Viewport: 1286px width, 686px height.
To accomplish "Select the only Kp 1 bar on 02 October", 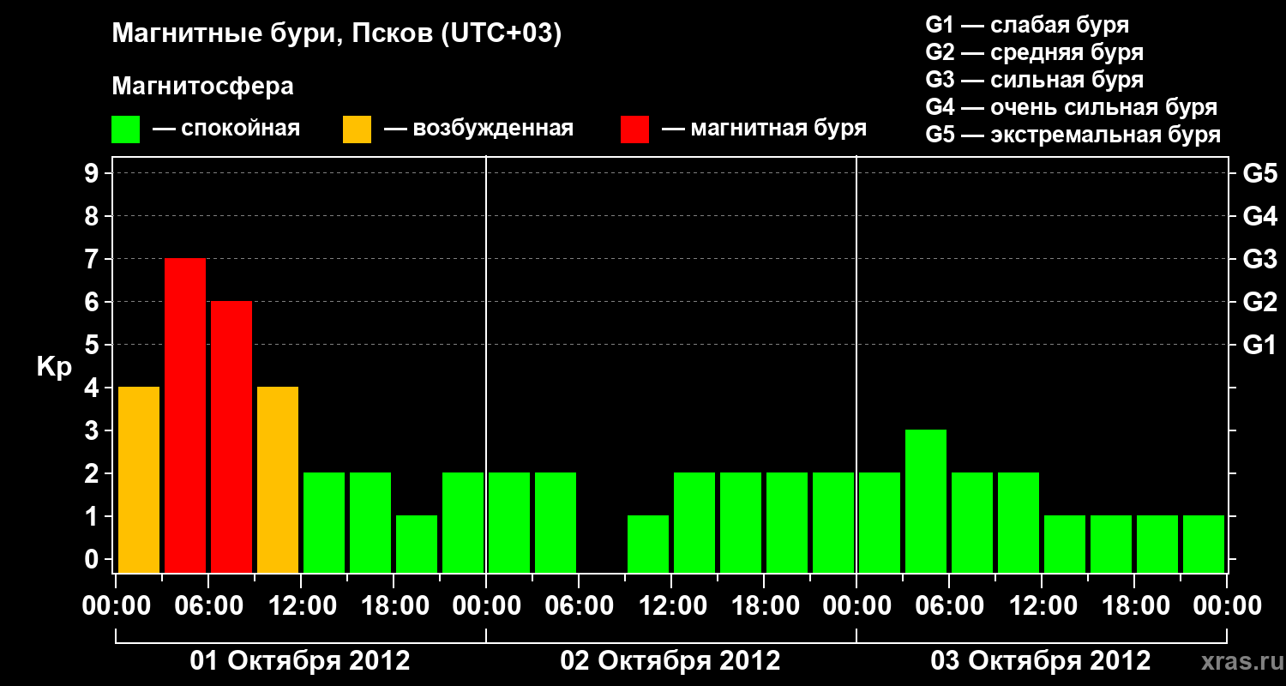I will click(x=648, y=544).
